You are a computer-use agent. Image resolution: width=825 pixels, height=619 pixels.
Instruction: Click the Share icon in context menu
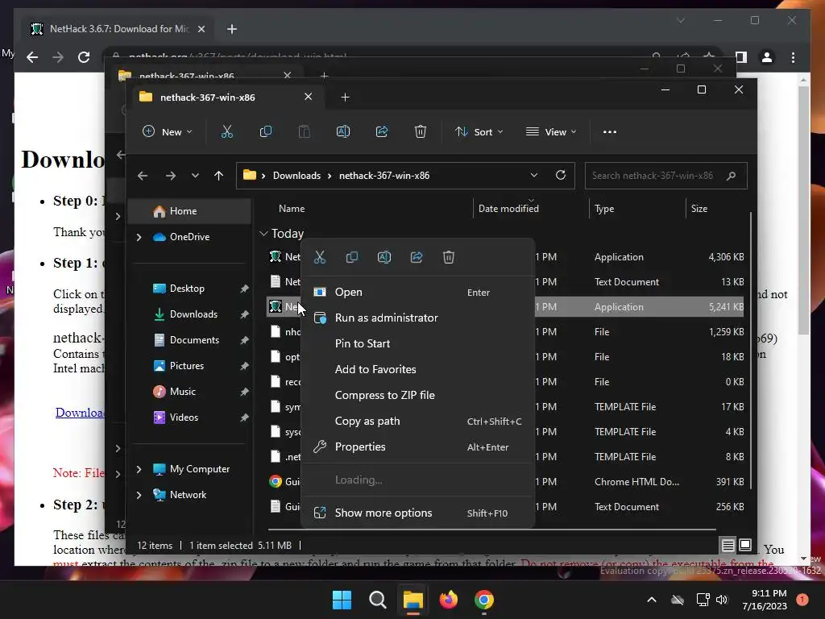coord(417,257)
